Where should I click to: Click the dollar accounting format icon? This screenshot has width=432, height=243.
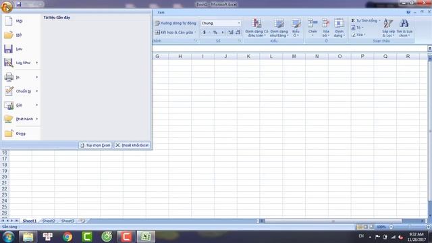(x=204, y=32)
